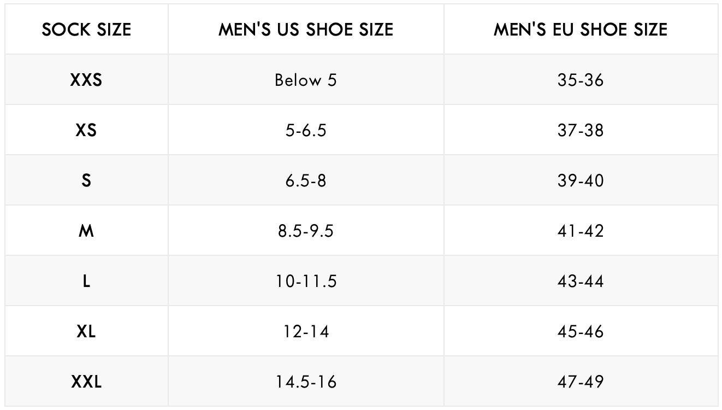Select the L sock size cell
This screenshot has height=410, width=722.
click(x=86, y=282)
